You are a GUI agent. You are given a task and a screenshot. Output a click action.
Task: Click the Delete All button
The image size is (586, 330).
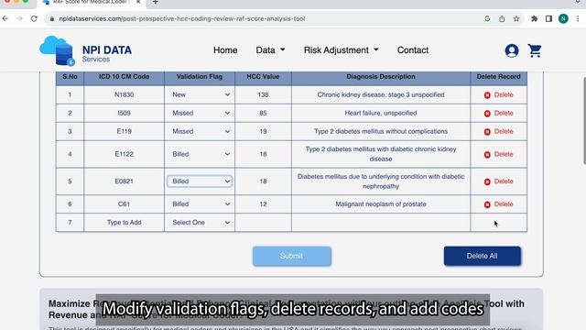pyautogui.click(x=483, y=257)
